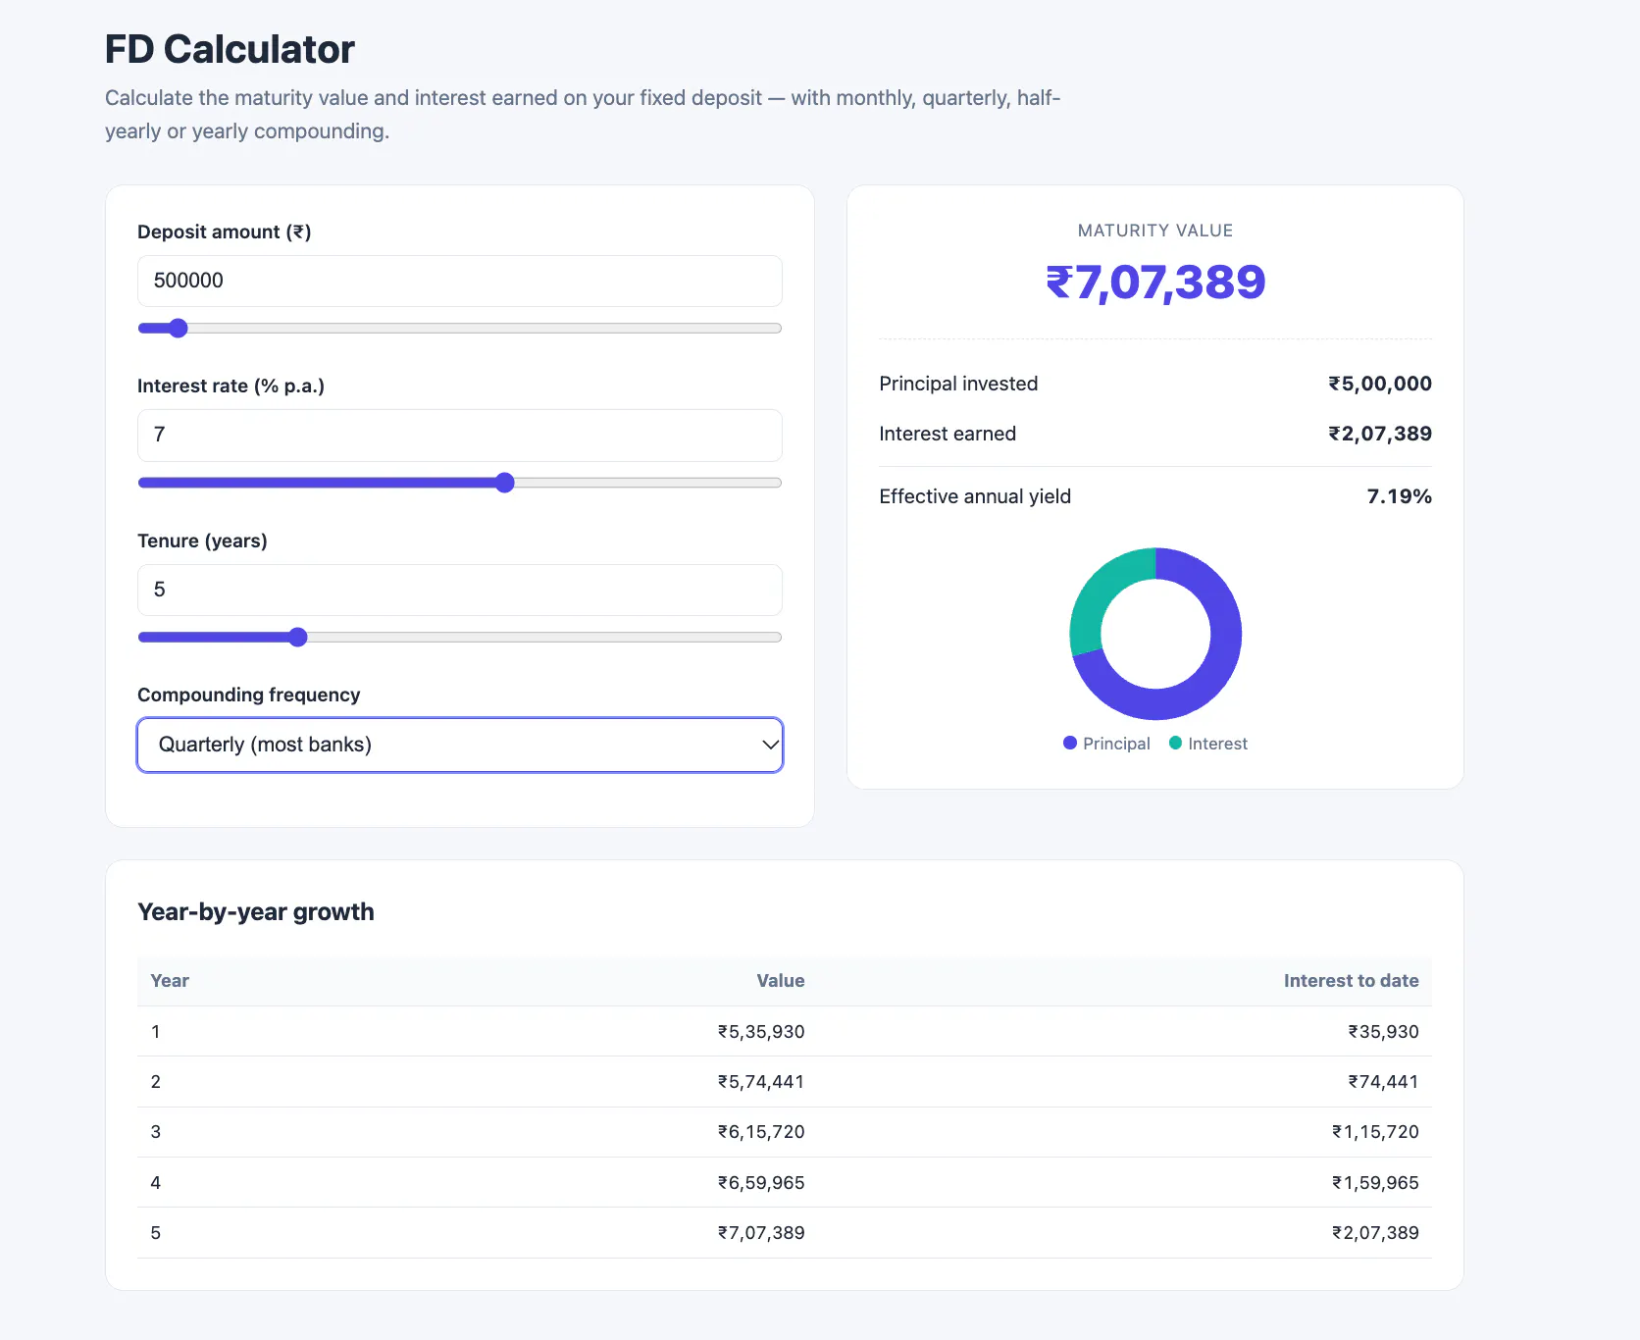Click the 7.19% effective annual yield

1400,496
